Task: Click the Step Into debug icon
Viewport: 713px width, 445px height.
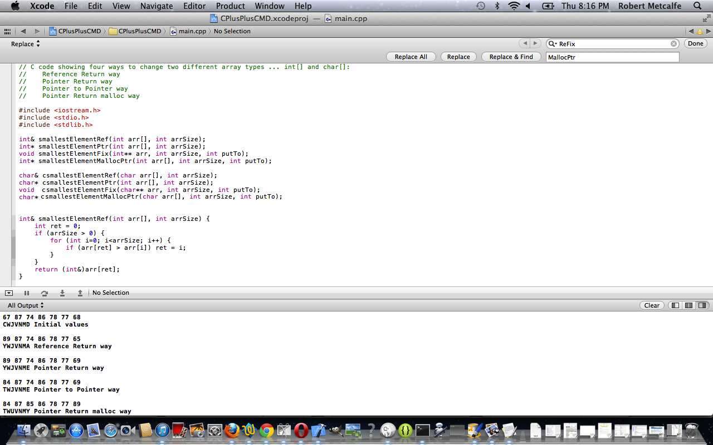Action: click(x=62, y=293)
